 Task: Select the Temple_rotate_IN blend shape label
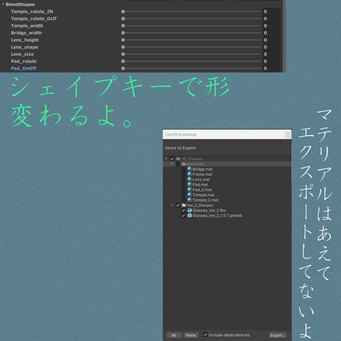(32, 12)
